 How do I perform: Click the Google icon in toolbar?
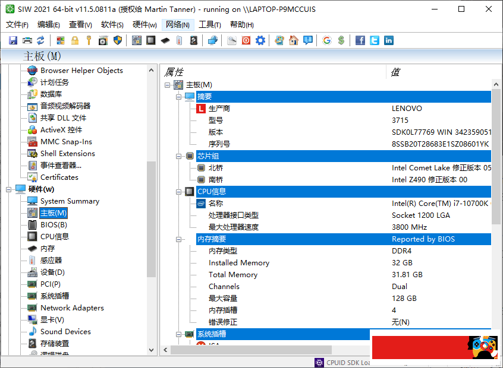tap(327, 40)
